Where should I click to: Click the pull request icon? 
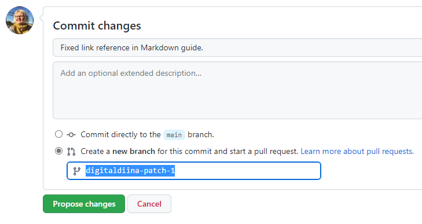[x=71, y=152]
